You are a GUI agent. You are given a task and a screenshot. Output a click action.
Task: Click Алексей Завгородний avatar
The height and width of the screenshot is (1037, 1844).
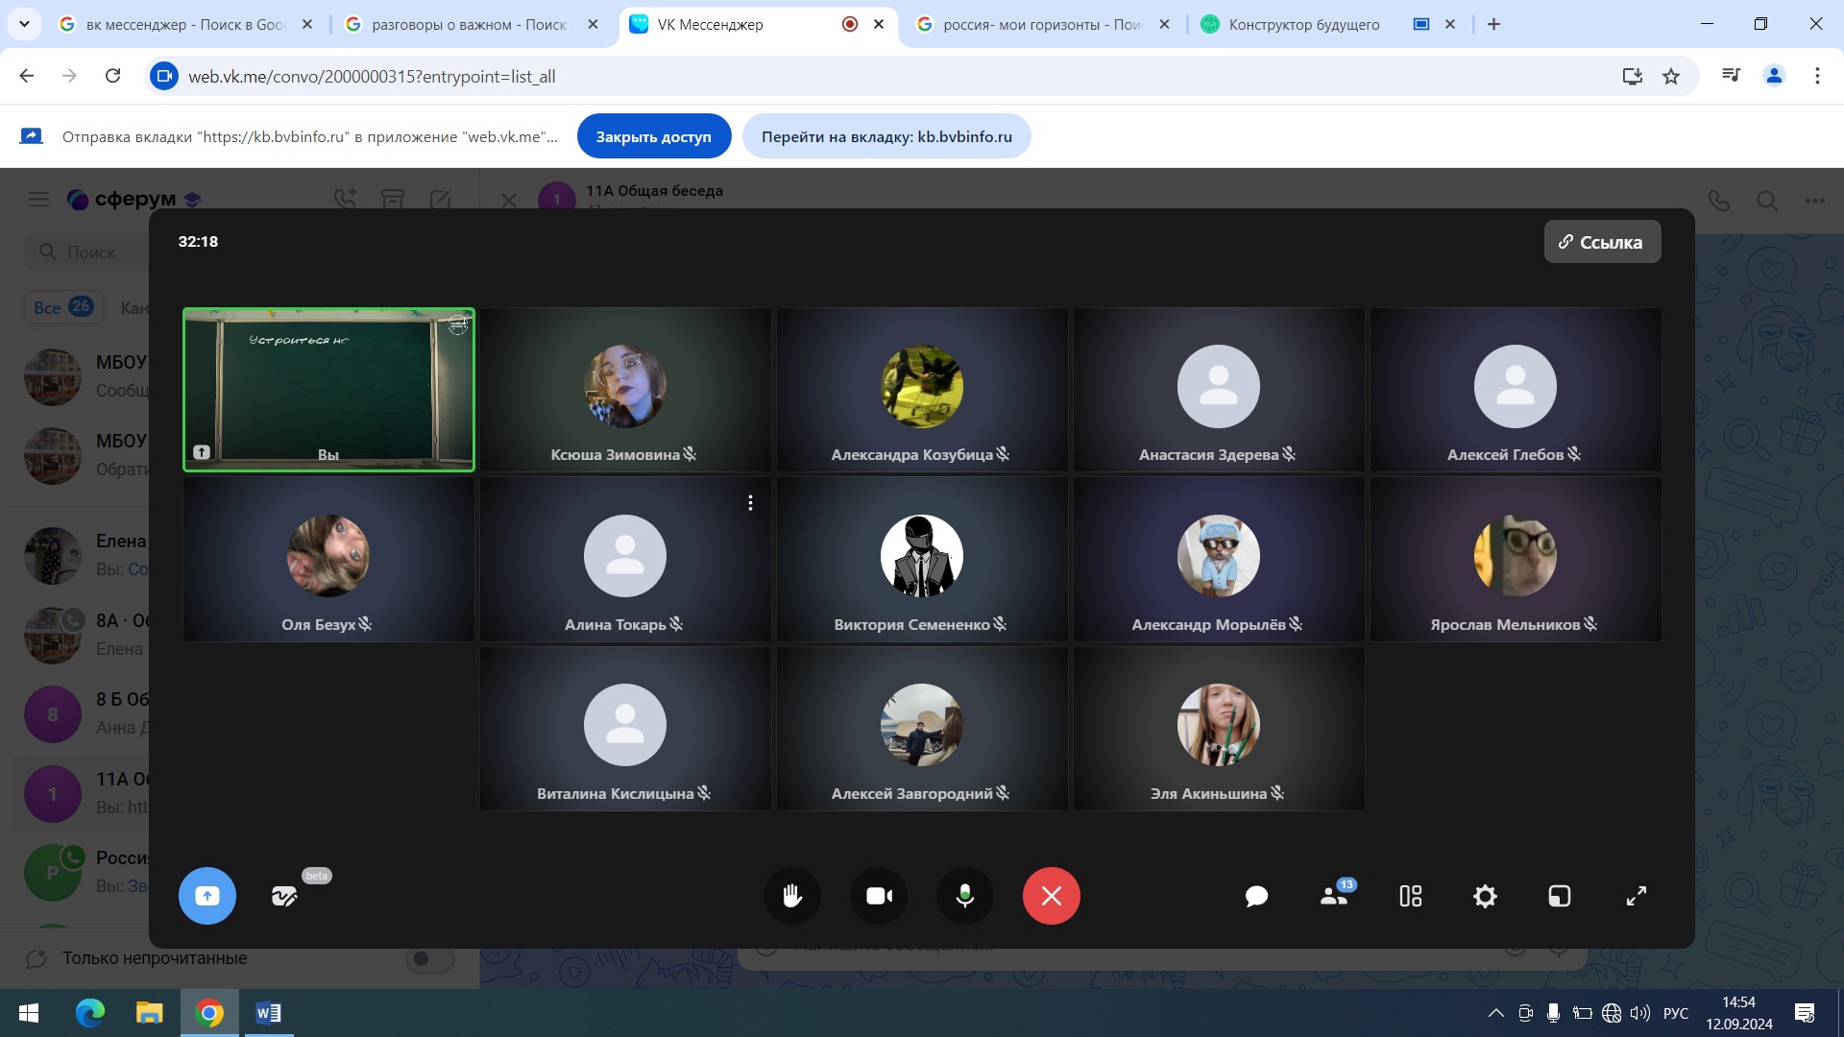[x=922, y=725]
